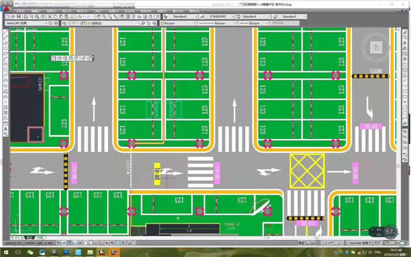The height and width of the screenshot is (257, 411).
Task: Open the STANDARD dimension style dropdown
Action: (x=217, y=16)
